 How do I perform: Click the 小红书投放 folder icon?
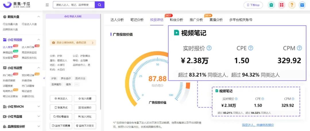(x=5, y=40)
